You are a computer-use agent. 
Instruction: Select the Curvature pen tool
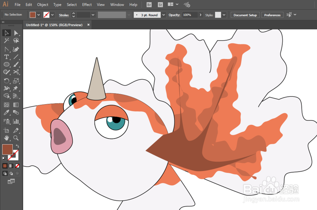click(x=16, y=49)
